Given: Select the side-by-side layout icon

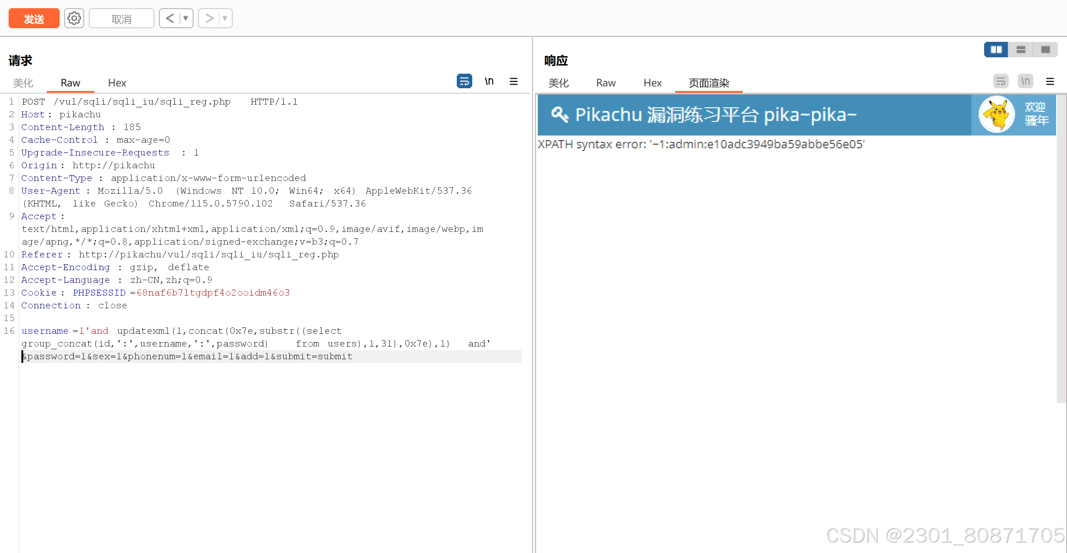Looking at the screenshot, I should (996, 50).
